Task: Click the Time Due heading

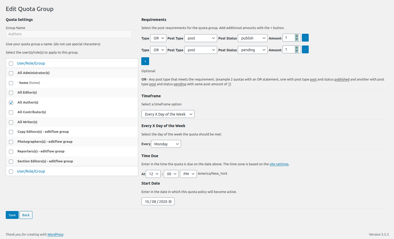Action: point(150,156)
